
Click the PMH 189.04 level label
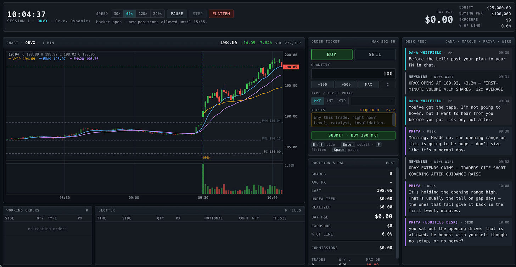tap(271, 121)
